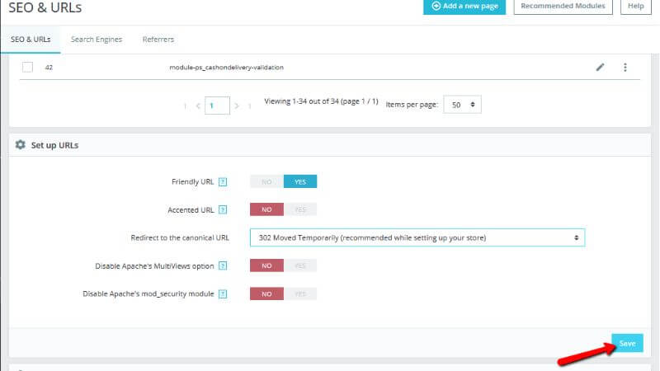Switch to the Search Engines tab
Viewport: 660px width, 371px height.
97,39
